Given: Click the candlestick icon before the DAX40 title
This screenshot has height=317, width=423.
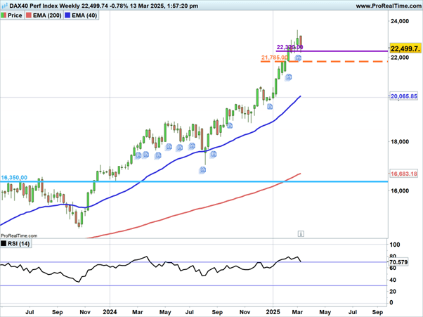Looking at the screenshot, I should point(5,6).
